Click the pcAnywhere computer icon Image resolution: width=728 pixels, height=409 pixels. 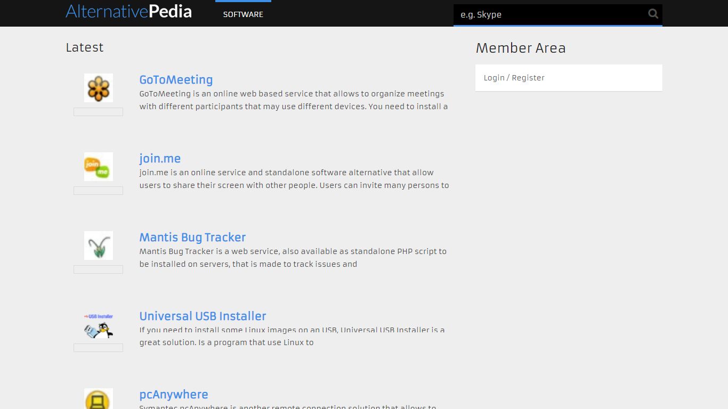point(98,399)
